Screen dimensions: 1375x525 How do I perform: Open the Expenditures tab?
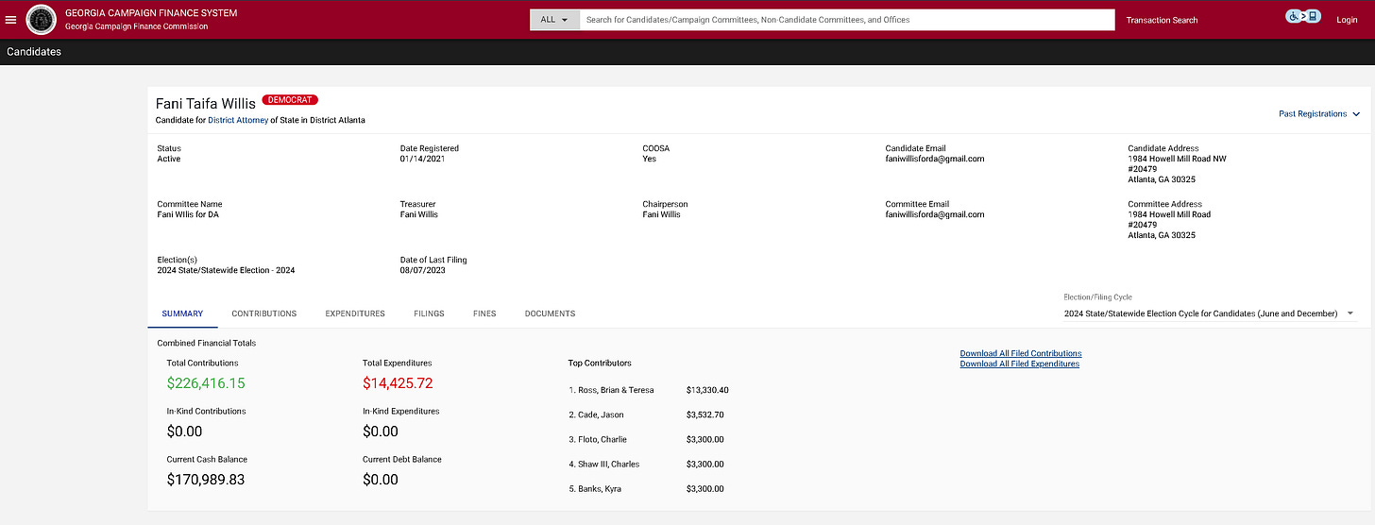pos(355,313)
